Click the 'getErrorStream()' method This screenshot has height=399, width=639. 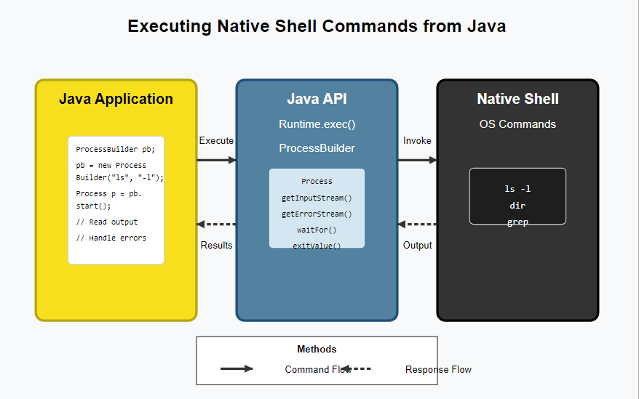click(x=317, y=214)
